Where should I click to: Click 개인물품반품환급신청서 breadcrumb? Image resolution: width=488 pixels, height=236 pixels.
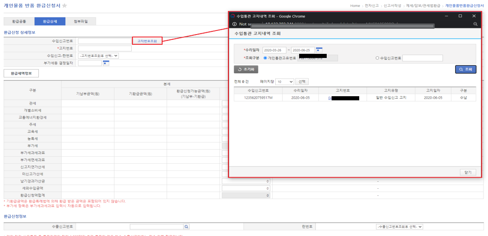465,6
